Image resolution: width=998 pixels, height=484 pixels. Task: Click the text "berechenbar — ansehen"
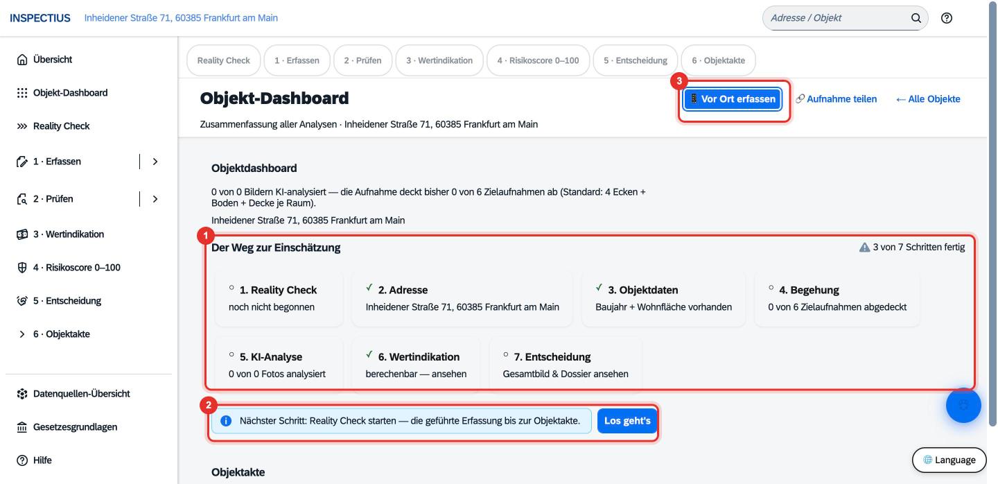coord(416,374)
